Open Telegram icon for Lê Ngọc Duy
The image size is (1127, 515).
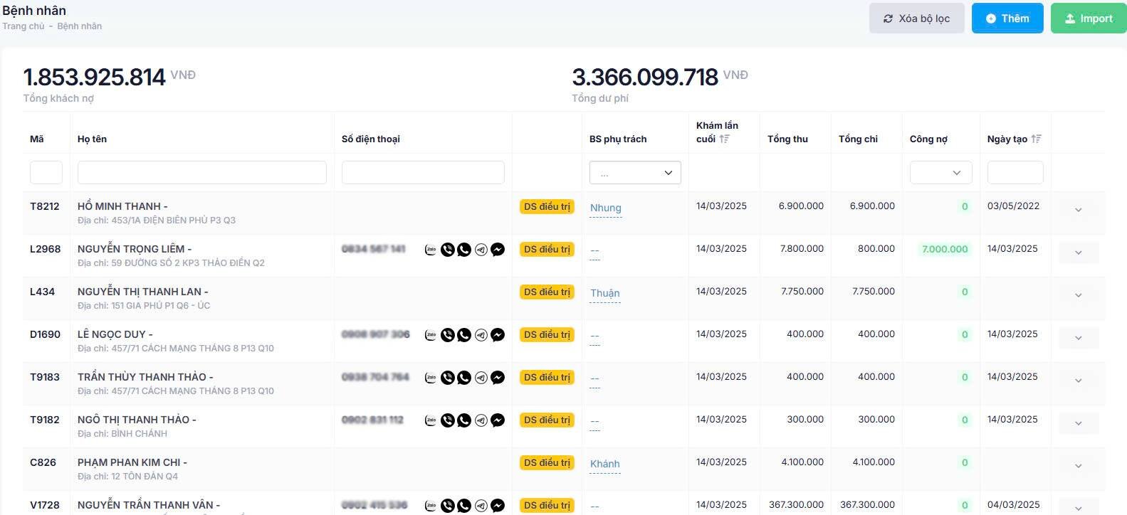pyautogui.click(x=481, y=335)
